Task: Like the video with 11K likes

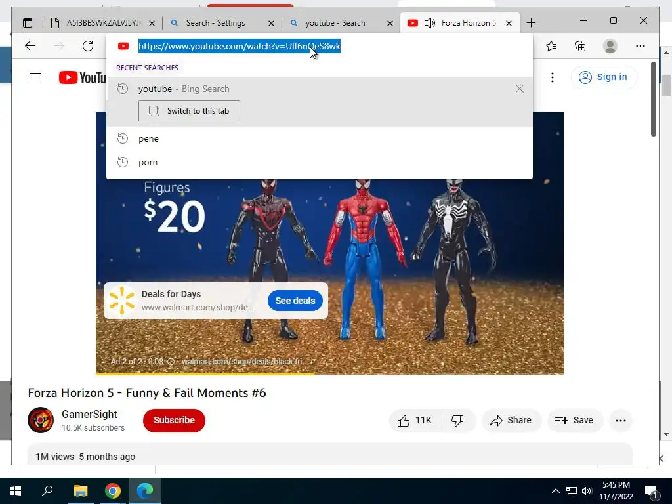Action: (x=415, y=421)
